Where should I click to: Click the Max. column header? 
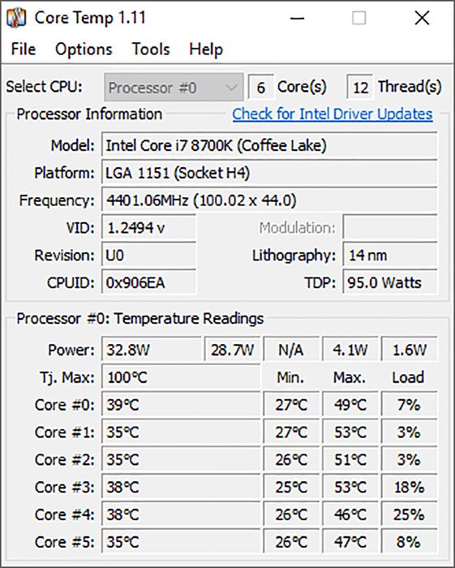[x=350, y=377]
